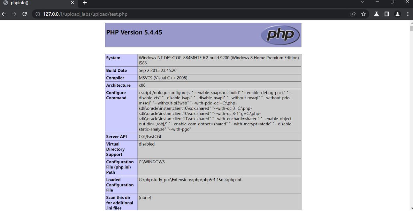Click the '(none)' value
Image resolution: width=413 pixels, height=211 pixels.
point(145,197)
